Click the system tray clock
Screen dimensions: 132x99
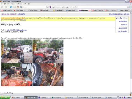(128, 97)
